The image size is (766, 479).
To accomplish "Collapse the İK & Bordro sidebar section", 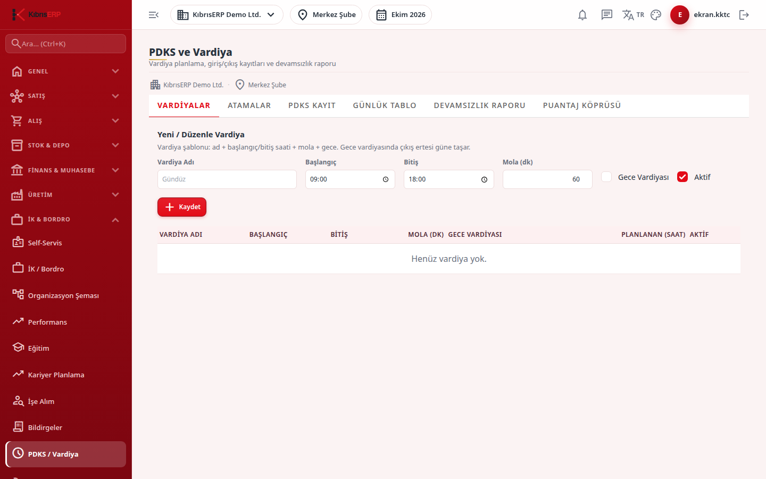I will coord(66,219).
